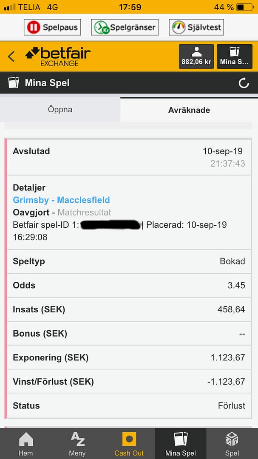The width and height of the screenshot is (258, 459).
Task: Tap the Mina Spel ticket icon in header bar
Action: pos(14,83)
